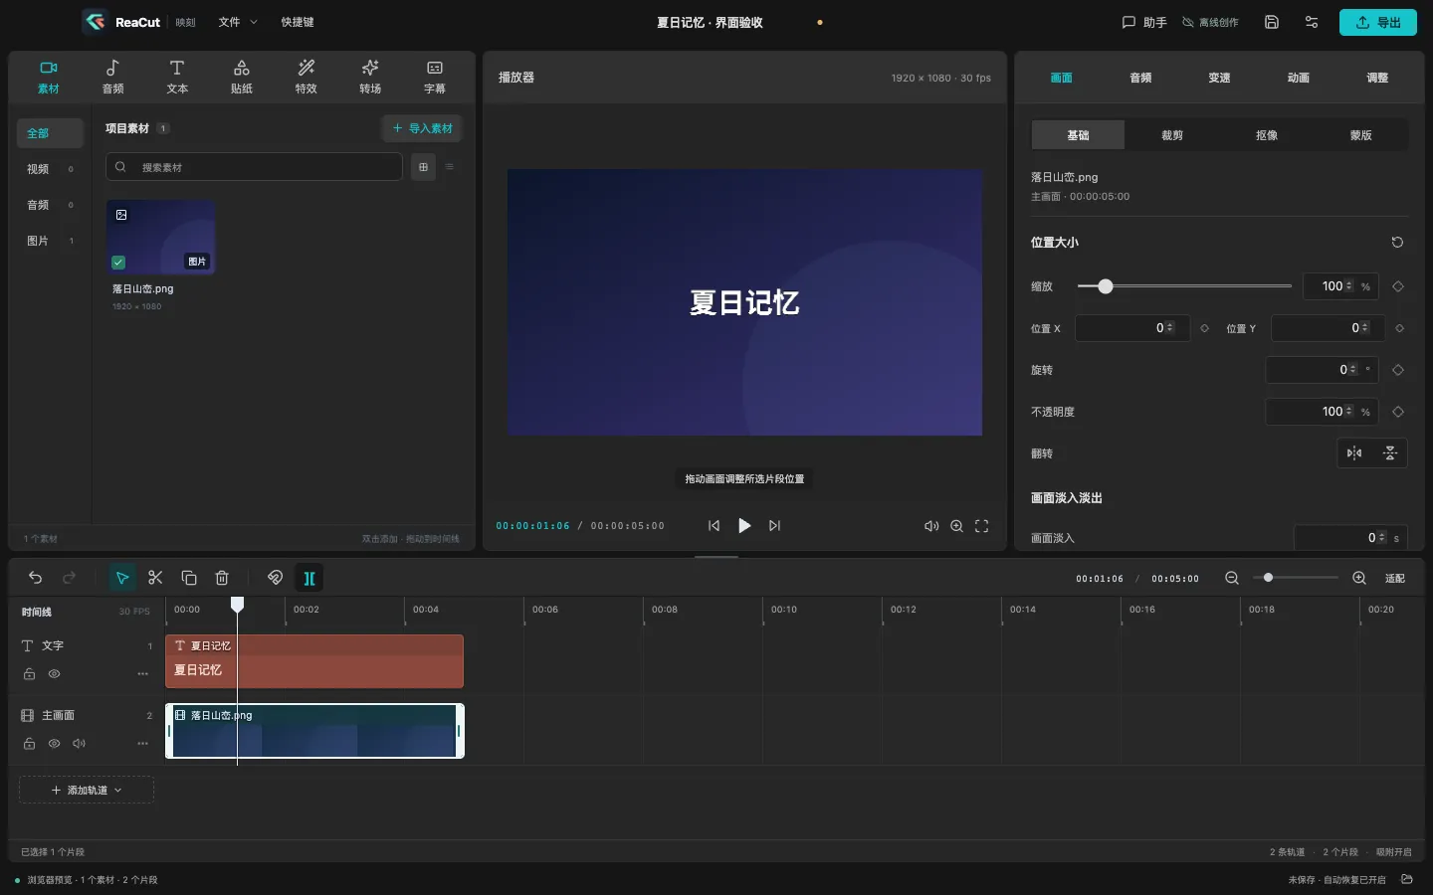Click the player zoom magnifier icon
Viewport: 1433px width, 895px height.
pyautogui.click(x=956, y=526)
